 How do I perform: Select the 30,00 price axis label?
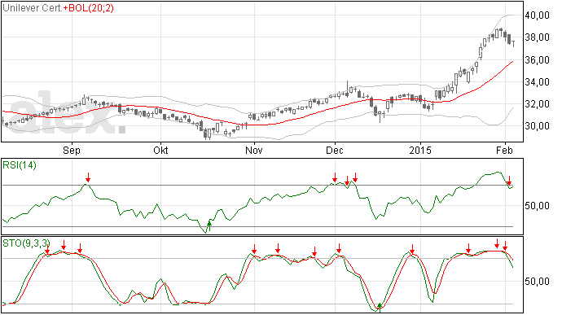537,126
